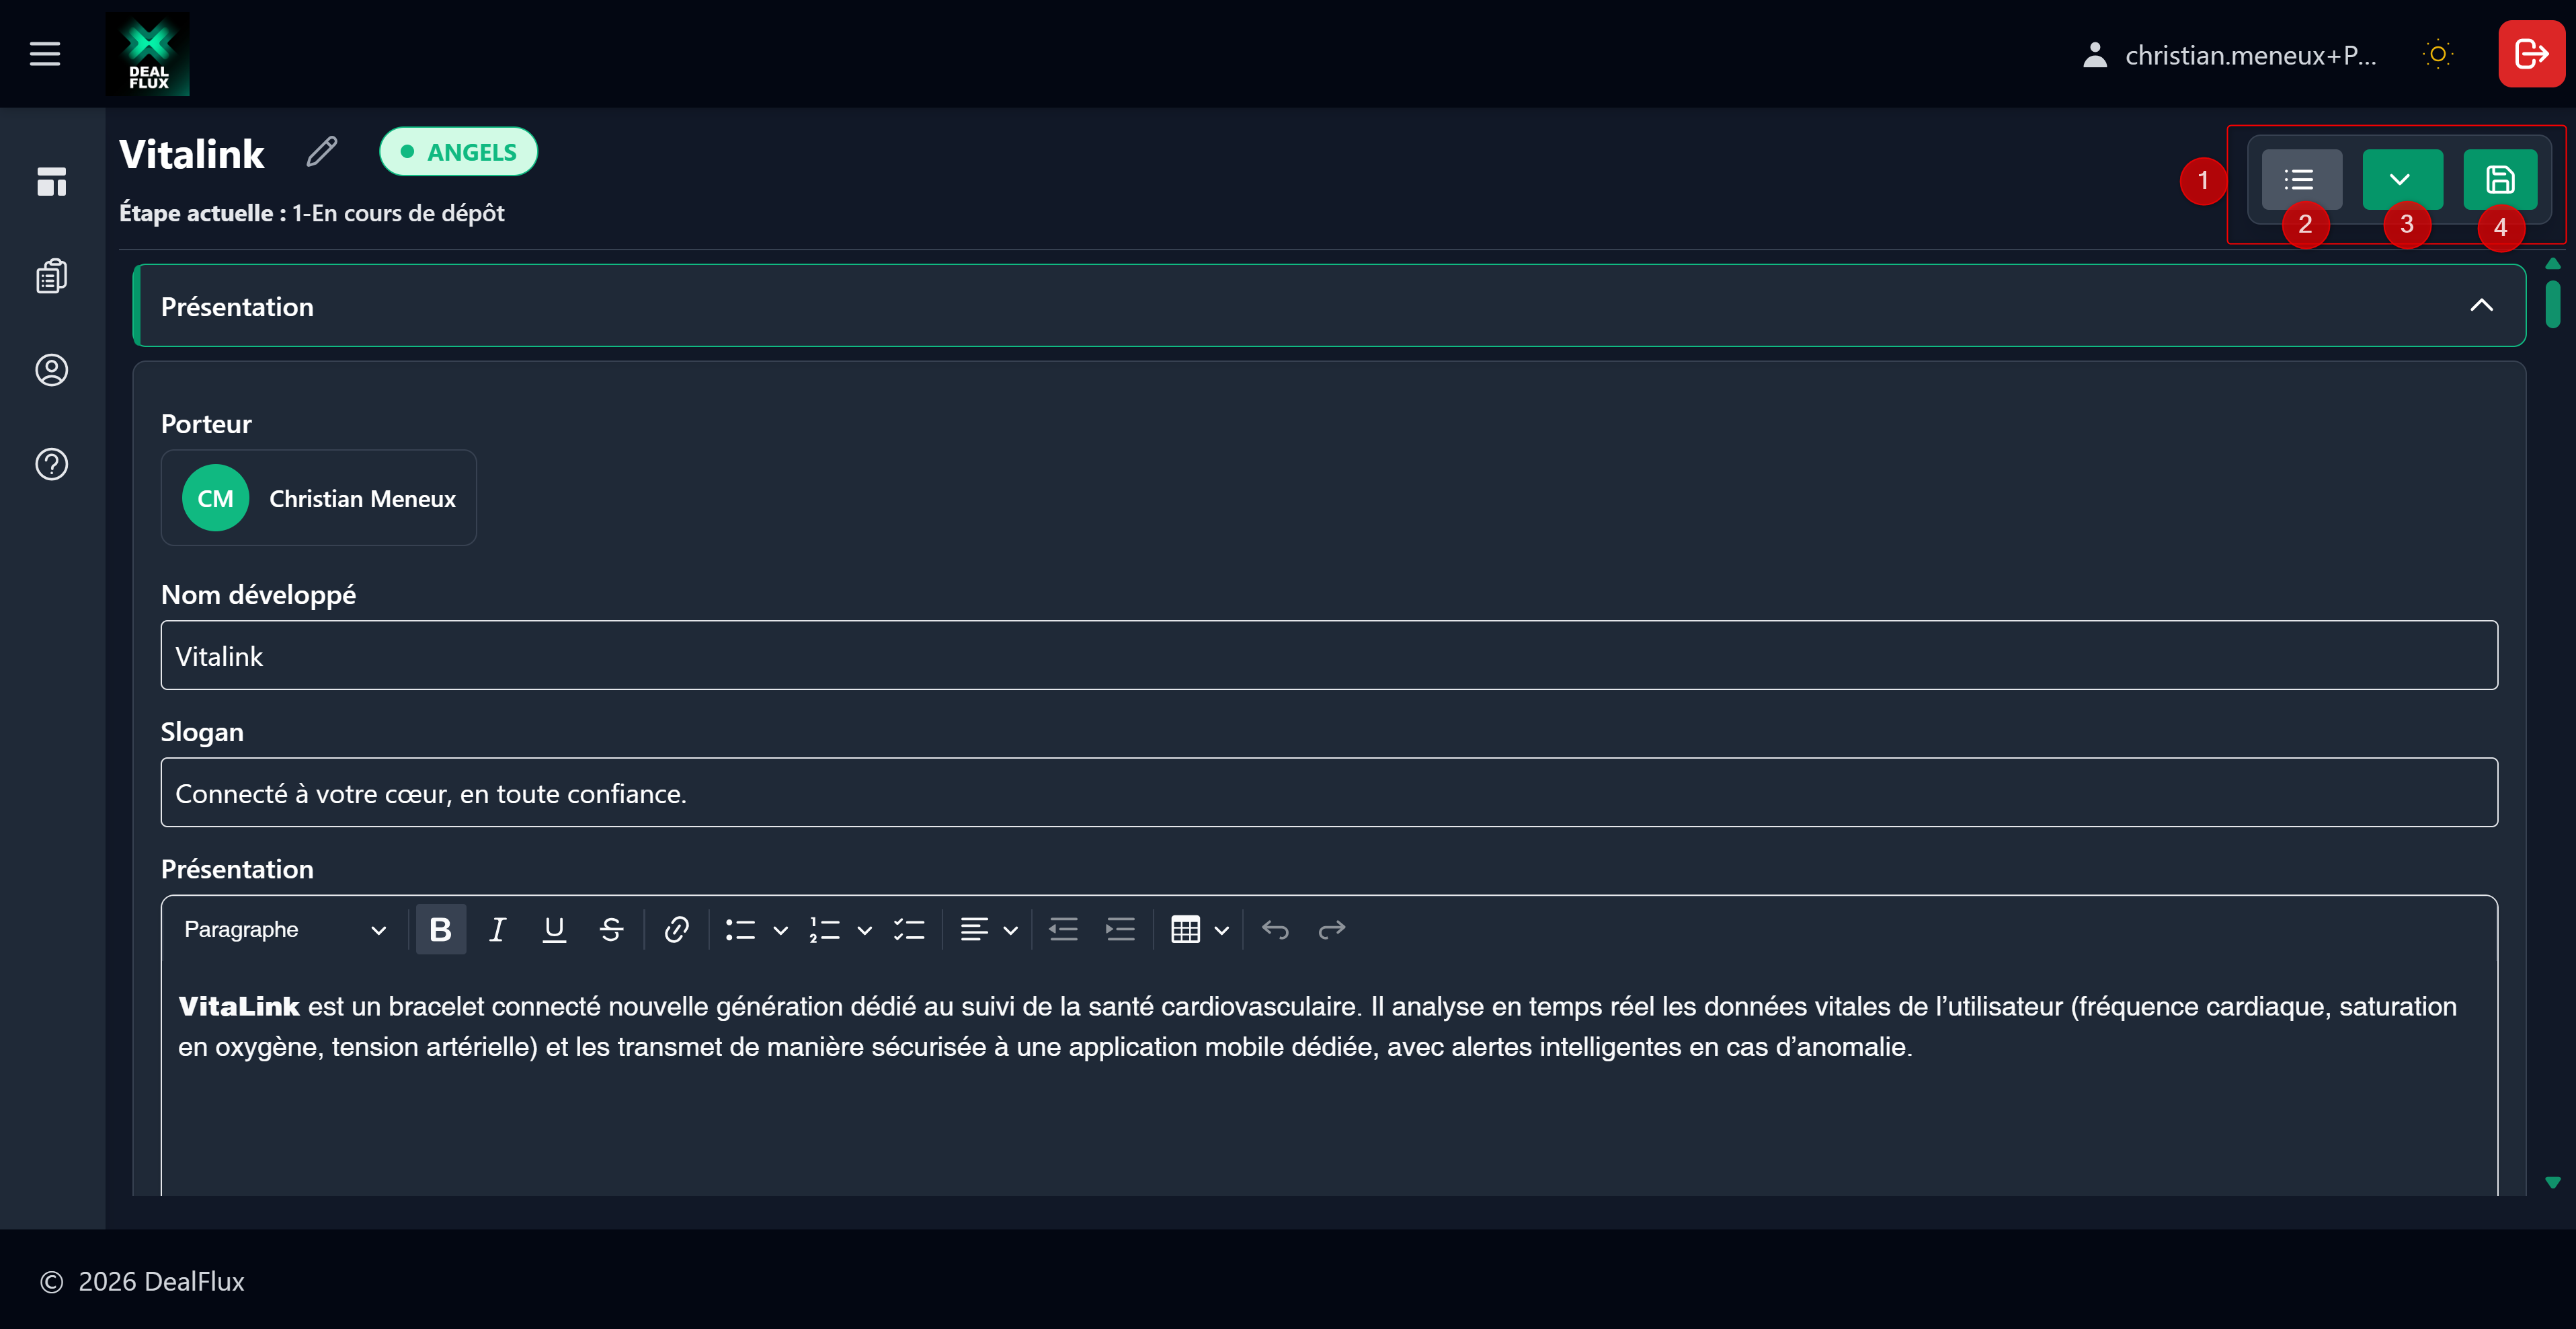Open the documents clipboard sidebar icon
Image resolution: width=2576 pixels, height=1329 pixels.
click(51, 275)
